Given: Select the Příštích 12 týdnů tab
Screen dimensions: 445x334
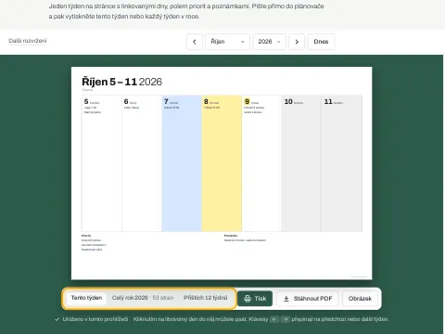Looking at the screenshot, I should point(206,298).
